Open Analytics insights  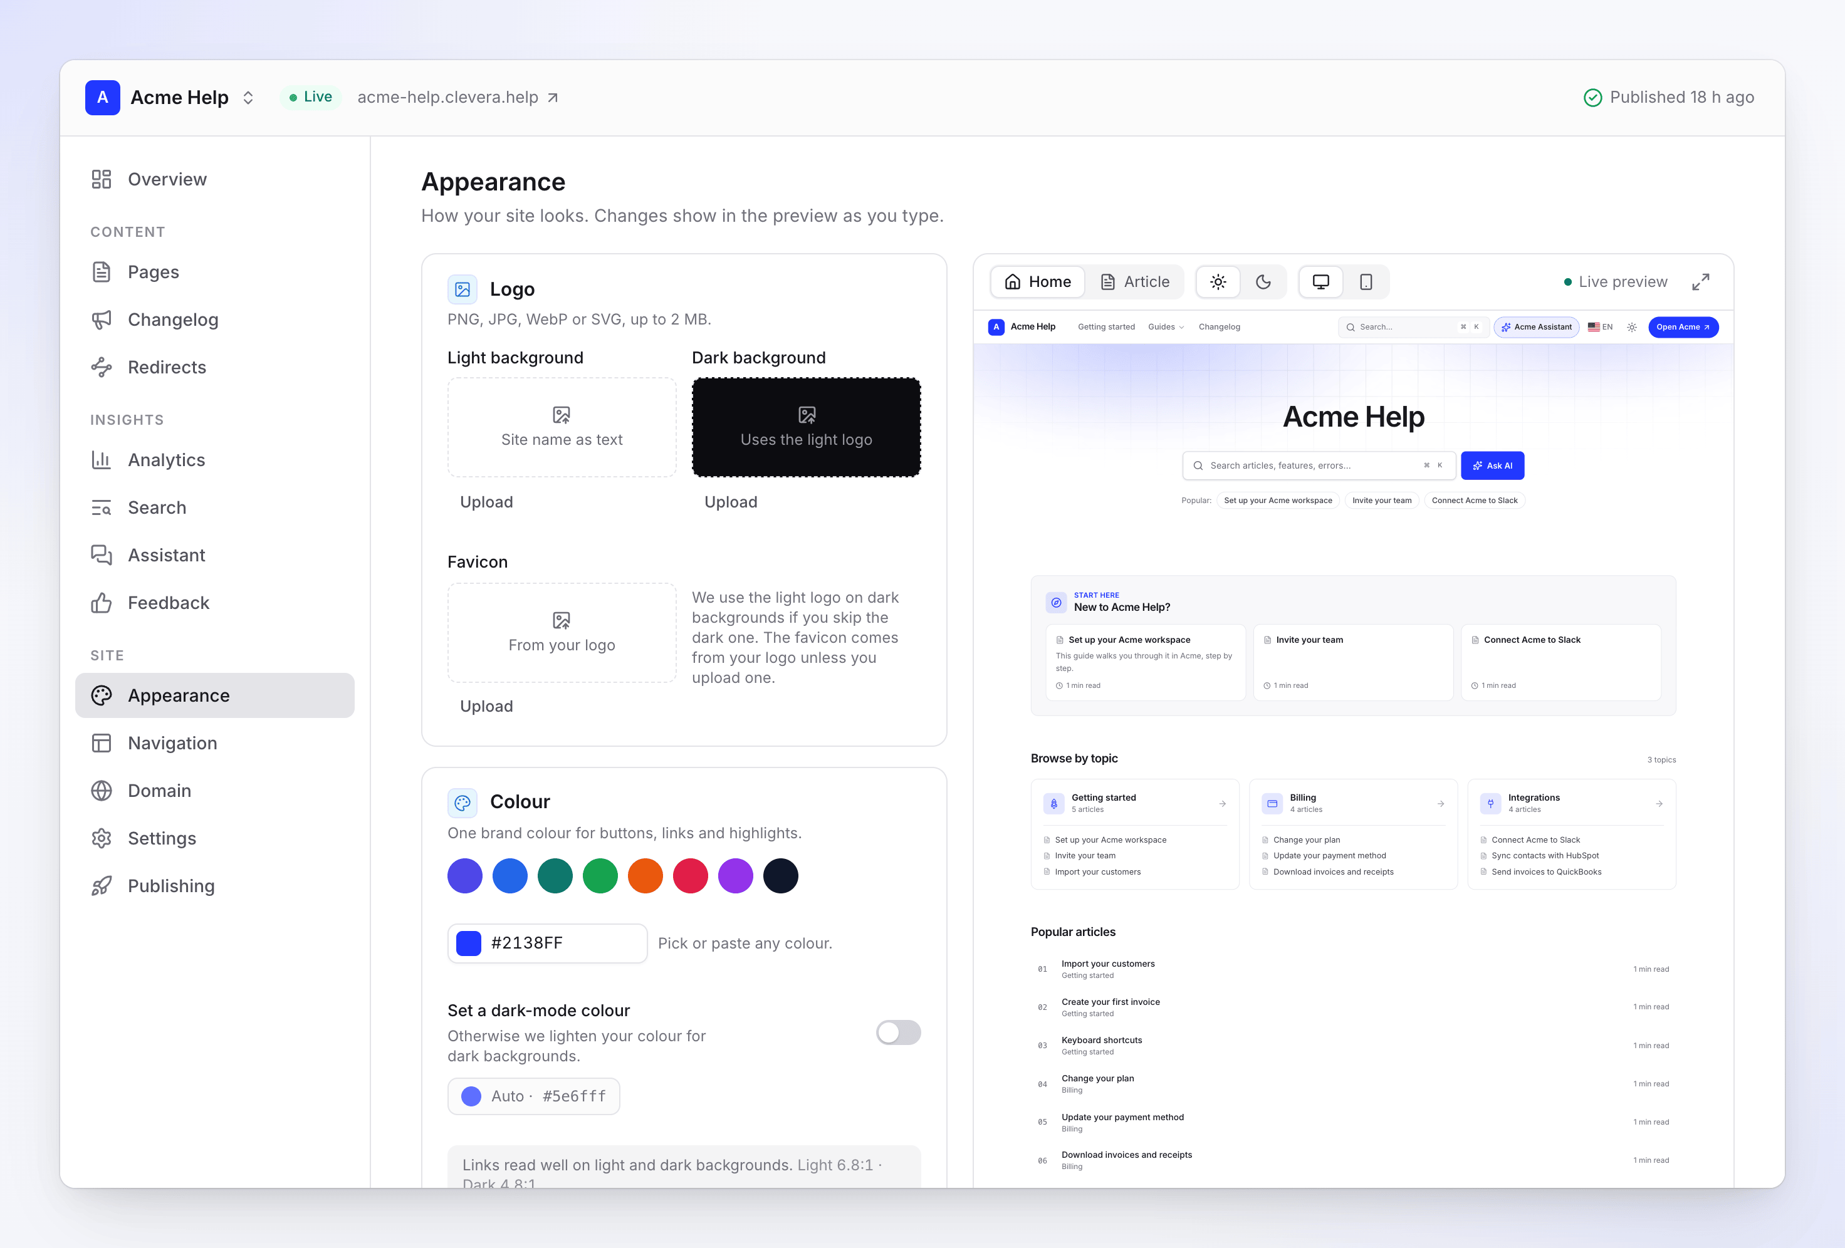(214, 460)
